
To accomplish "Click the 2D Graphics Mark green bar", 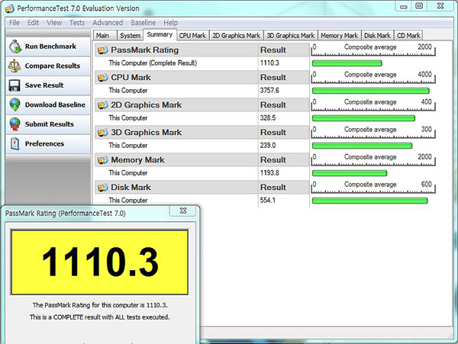I will 363,118.
